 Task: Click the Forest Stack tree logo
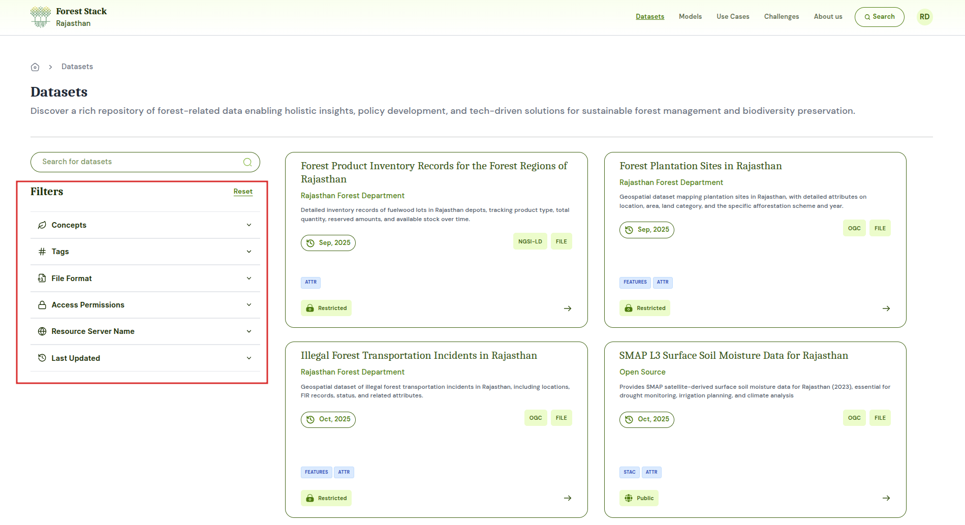pyautogui.click(x=41, y=17)
